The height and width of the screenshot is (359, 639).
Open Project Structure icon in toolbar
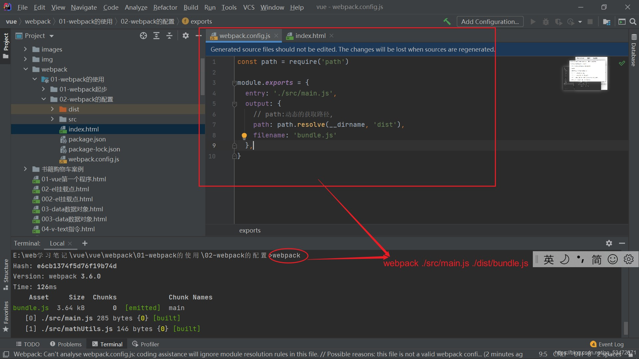(x=607, y=22)
